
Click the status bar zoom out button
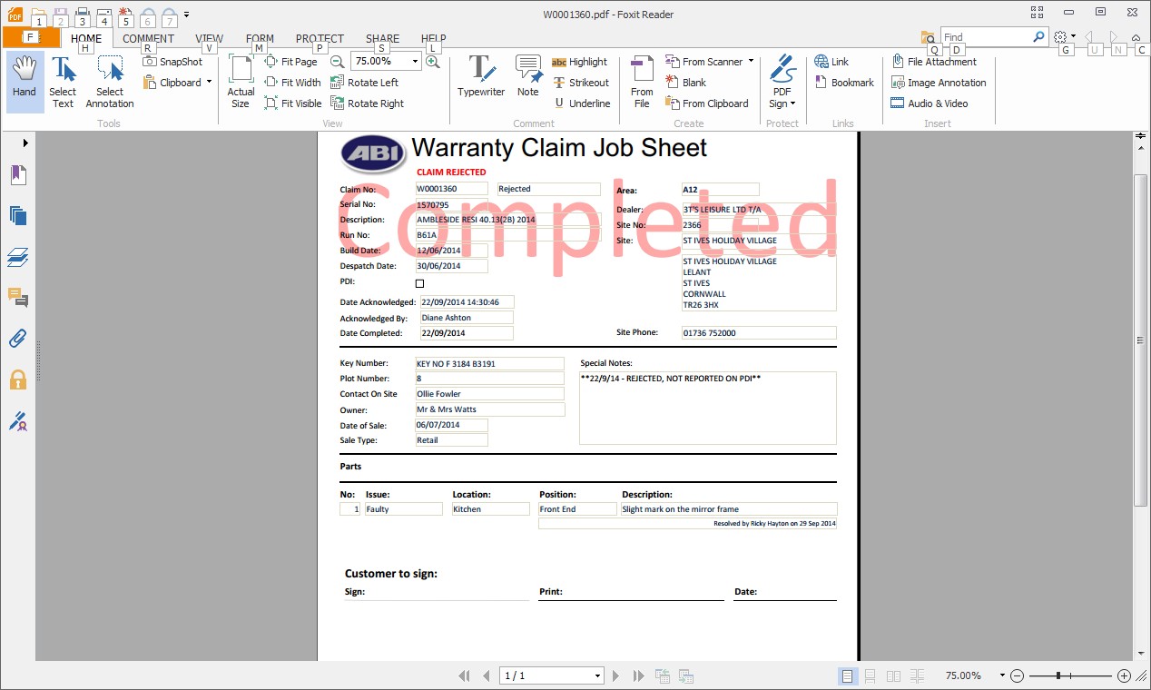pyautogui.click(x=1018, y=675)
